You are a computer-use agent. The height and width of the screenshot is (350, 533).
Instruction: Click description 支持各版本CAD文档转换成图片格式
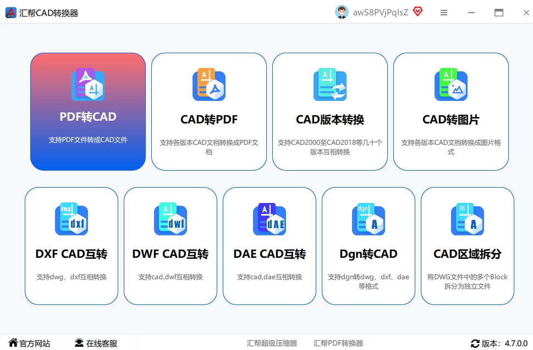pos(451,147)
